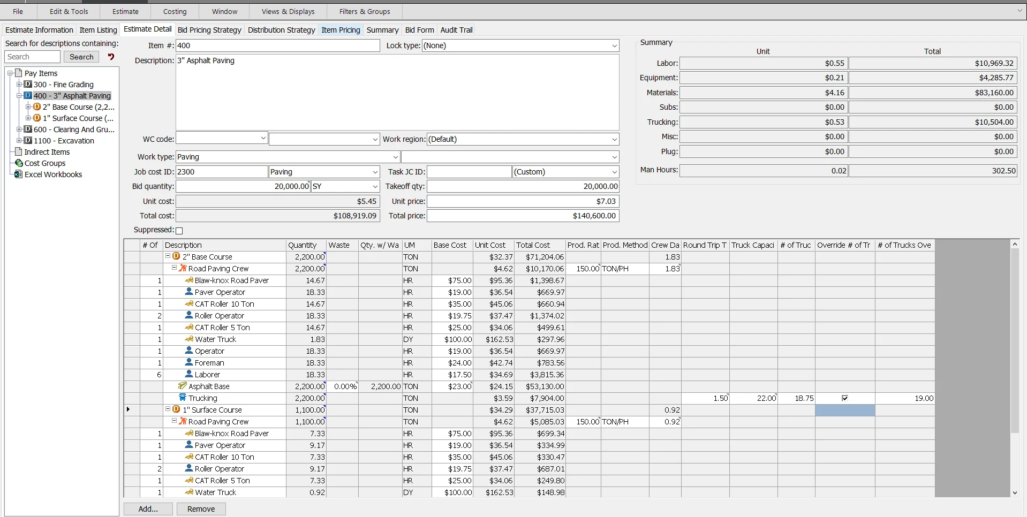Click the labor icon of Laborer row
The image size is (1027, 517).
[x=189, y=374]
